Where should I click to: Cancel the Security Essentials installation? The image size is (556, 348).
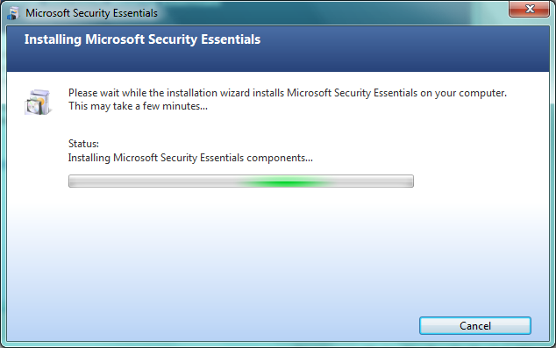click(x=474, y=326)
